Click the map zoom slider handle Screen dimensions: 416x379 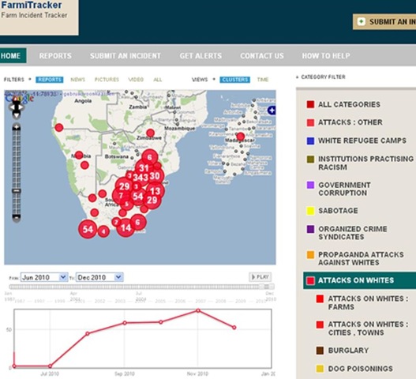17,191
